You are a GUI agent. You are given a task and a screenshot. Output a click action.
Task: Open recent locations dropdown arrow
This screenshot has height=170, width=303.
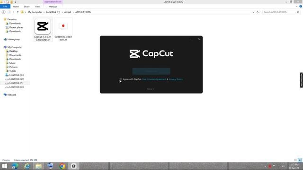13,12
